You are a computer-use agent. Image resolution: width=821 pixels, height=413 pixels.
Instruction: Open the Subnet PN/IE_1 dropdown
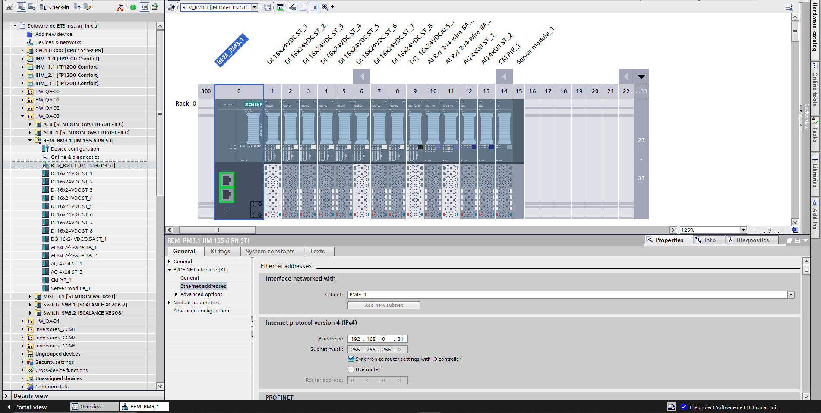[x=791, y=295]
